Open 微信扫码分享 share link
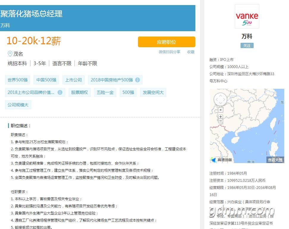The height and width of the screenshot is (229, 289). (x=169, y=52)
